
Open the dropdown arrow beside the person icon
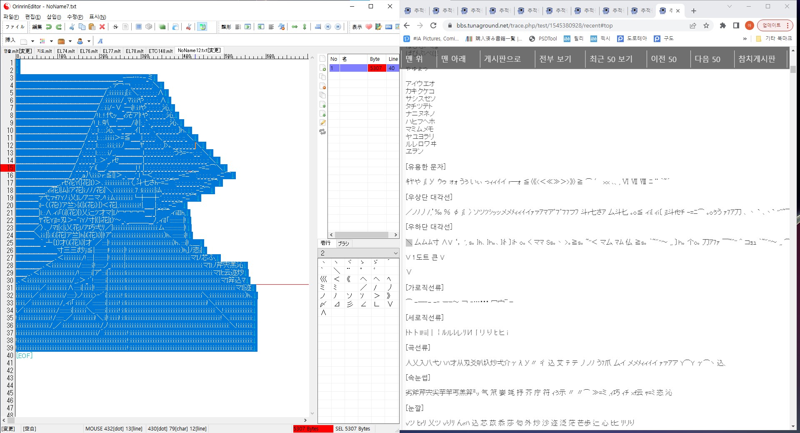pos(89,41)
